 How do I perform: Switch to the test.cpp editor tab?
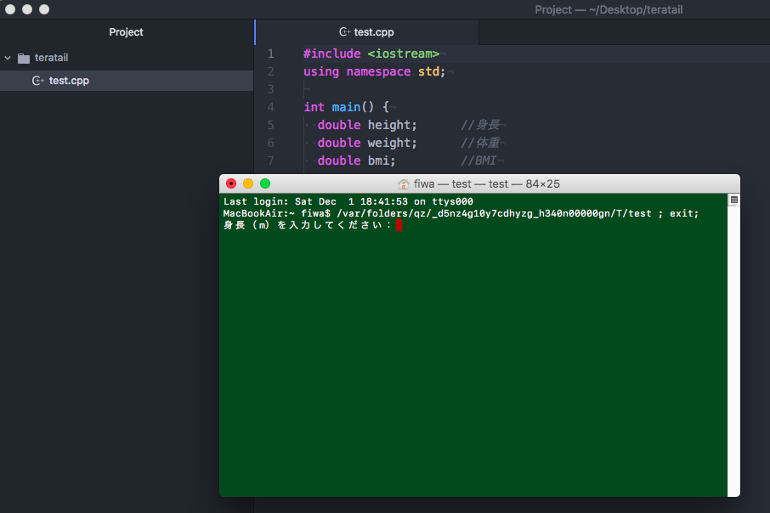point(366,32)
